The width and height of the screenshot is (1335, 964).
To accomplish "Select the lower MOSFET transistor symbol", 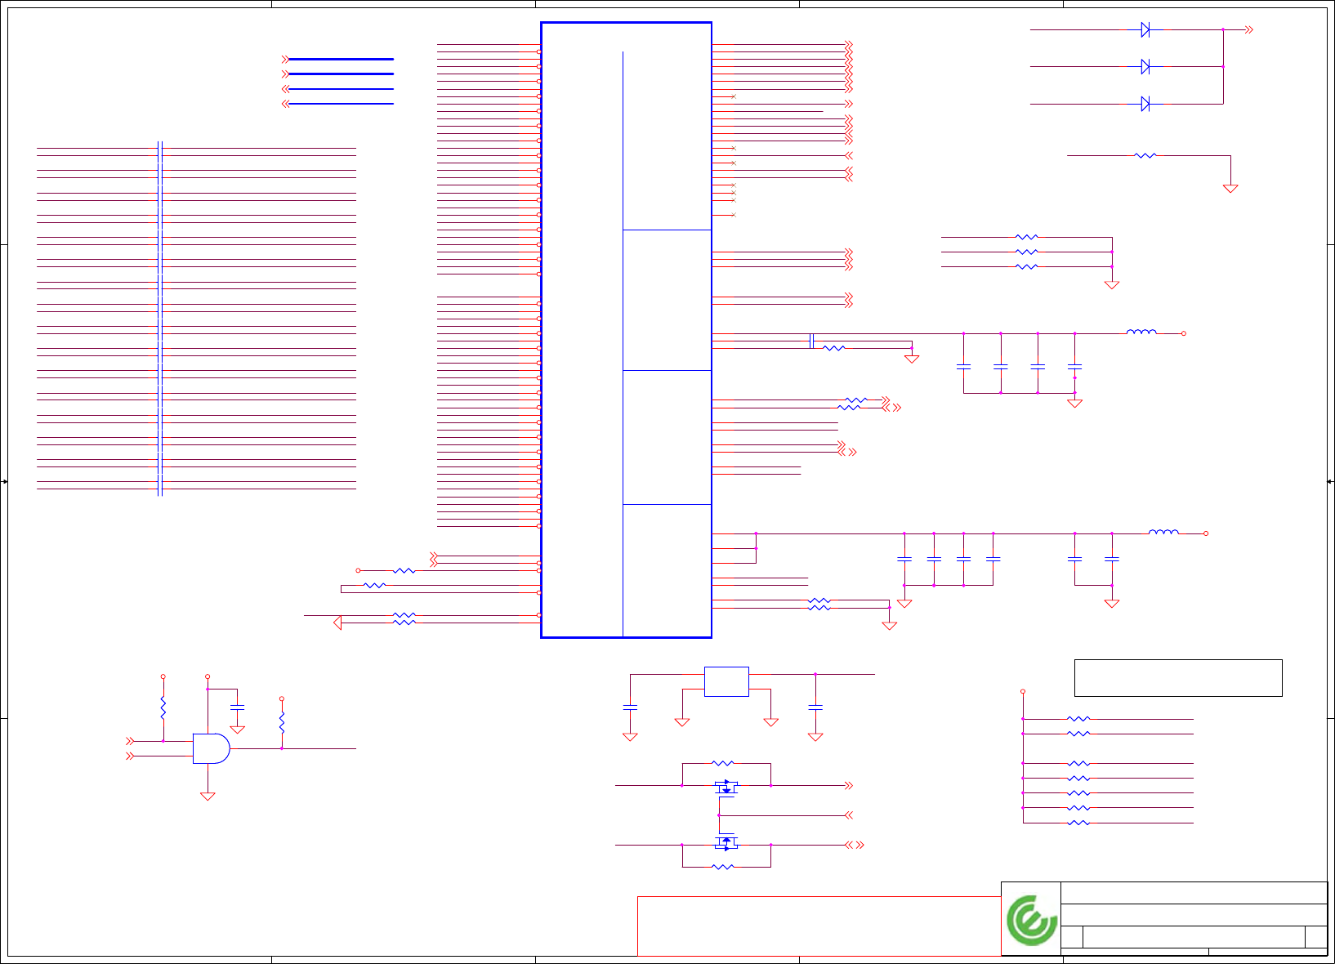I will 726,842.
